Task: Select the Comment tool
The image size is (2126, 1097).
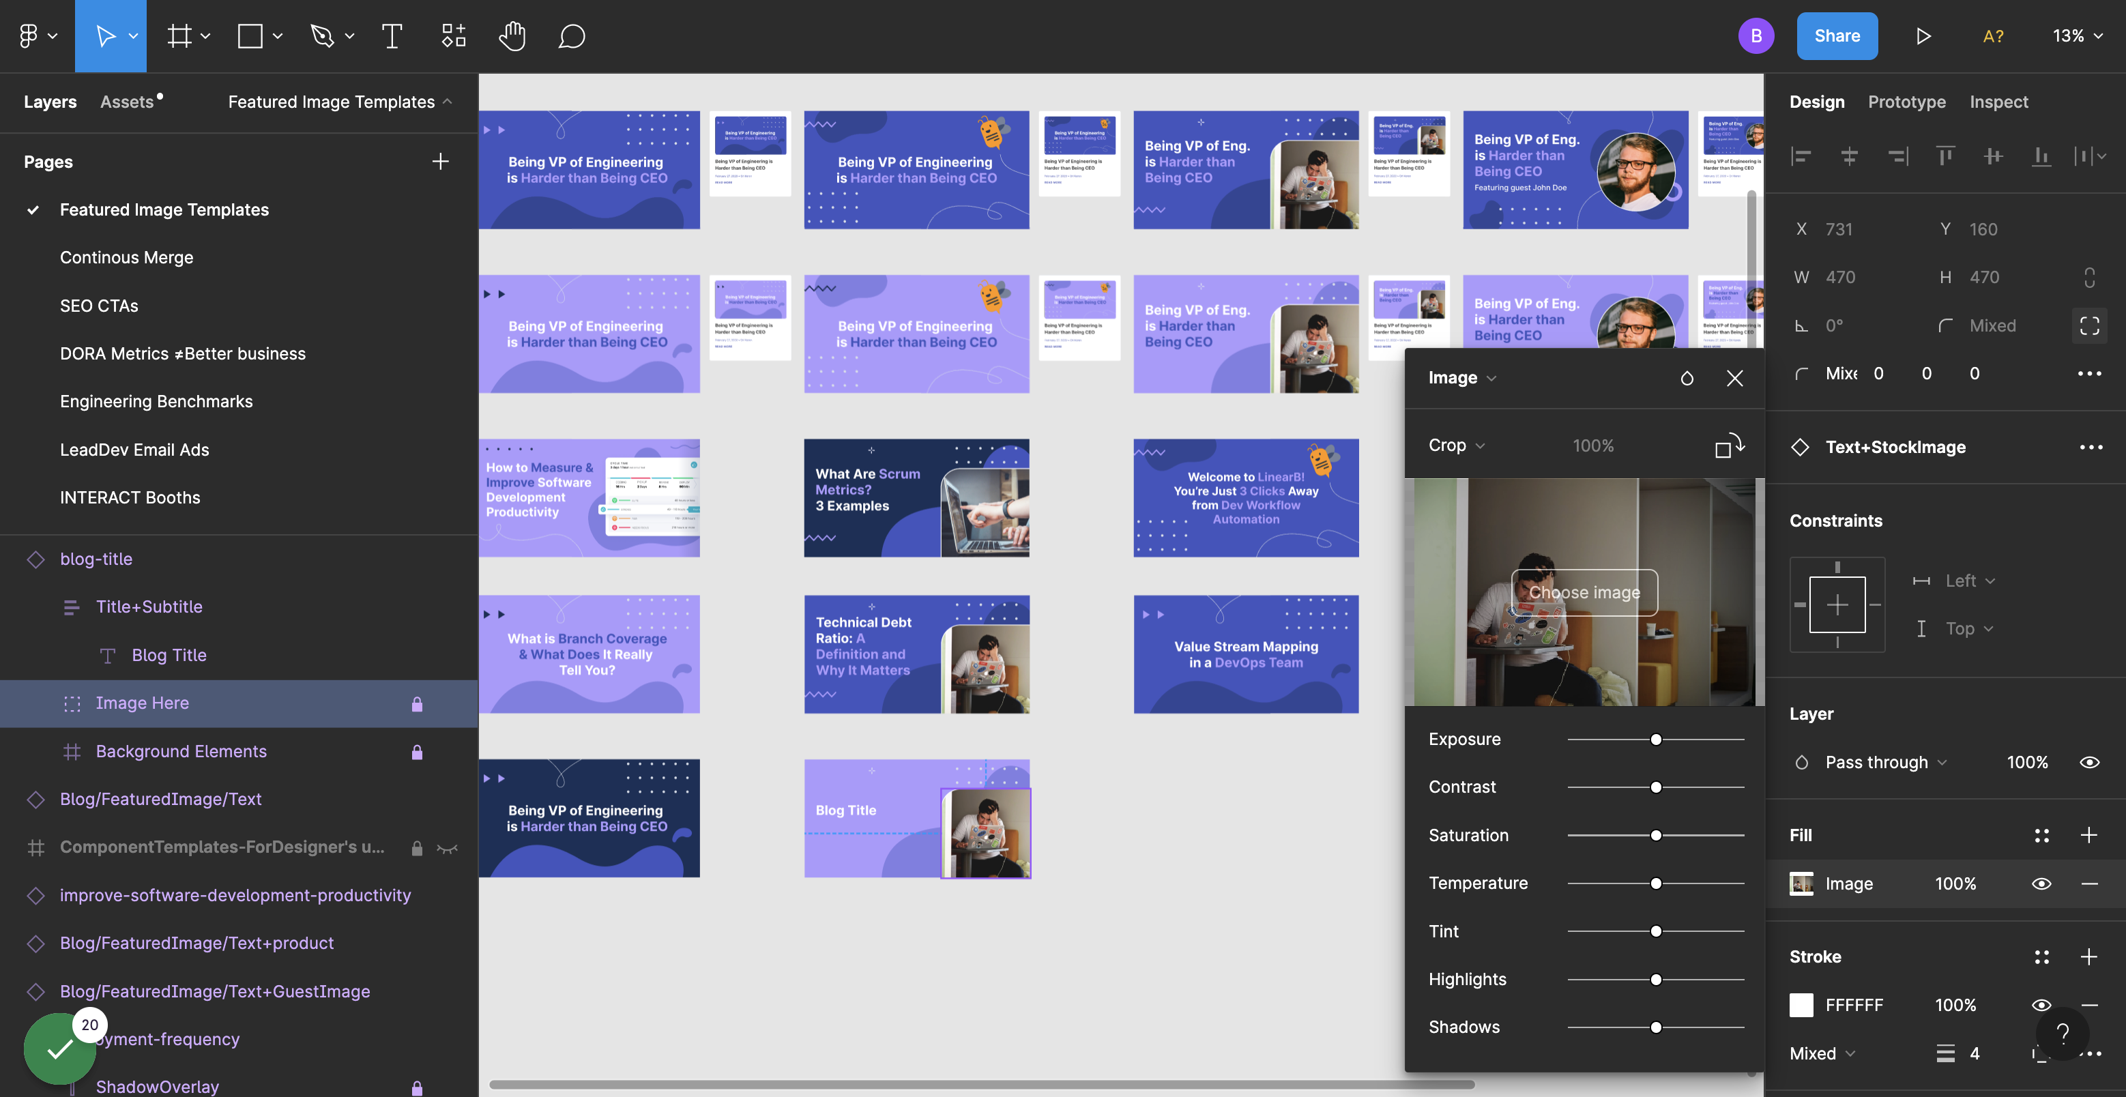Action: (x=572, y=36)
